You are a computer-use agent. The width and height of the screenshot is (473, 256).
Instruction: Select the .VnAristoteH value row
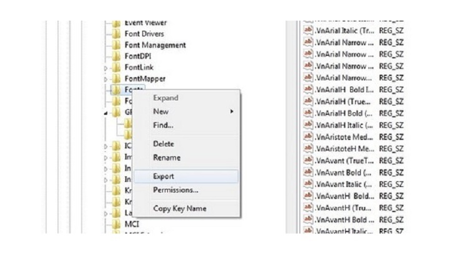343,148
